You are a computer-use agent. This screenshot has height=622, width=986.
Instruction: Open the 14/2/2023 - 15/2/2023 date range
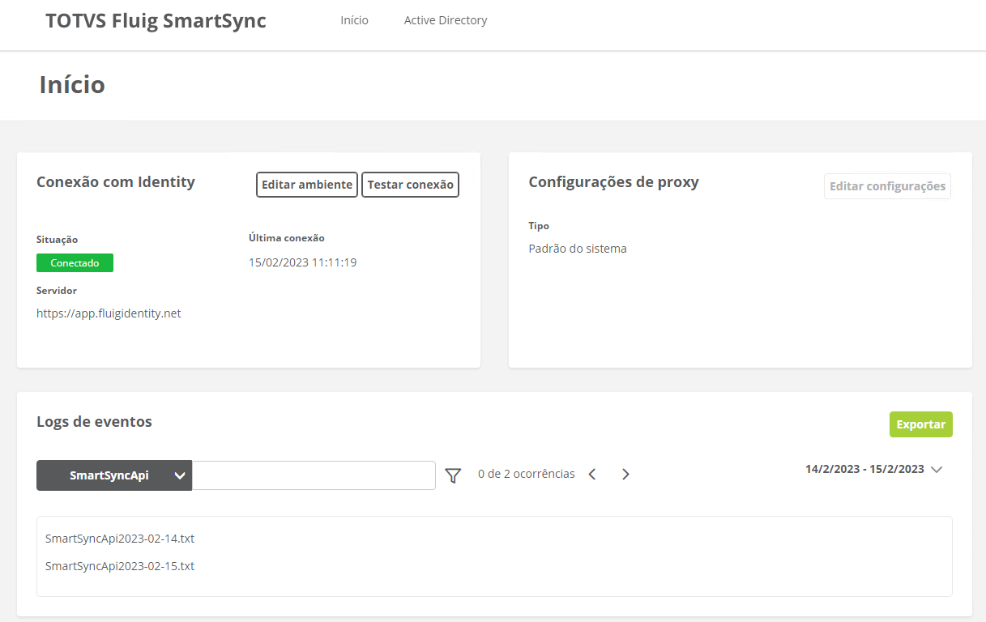(x=864, y=469)
